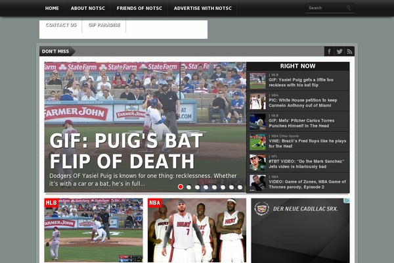Click thumbnail beside Mark Sanchez Jets video
Image resolution: width=394 pixels, height=263 pixels.
257,162
